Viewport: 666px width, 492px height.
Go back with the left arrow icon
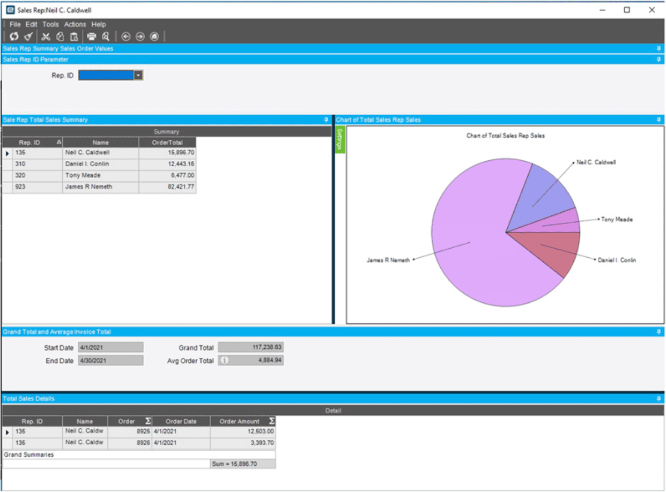pyautogui.click(x=126, y=36)
